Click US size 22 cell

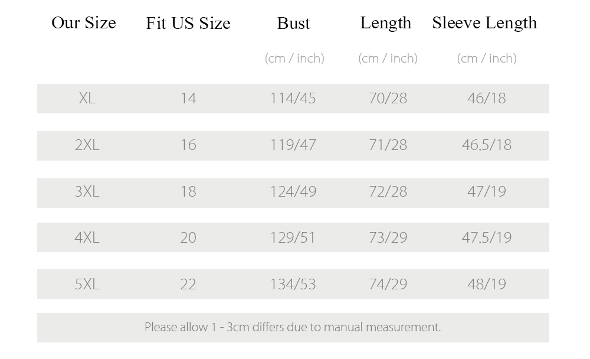(188, 285)
